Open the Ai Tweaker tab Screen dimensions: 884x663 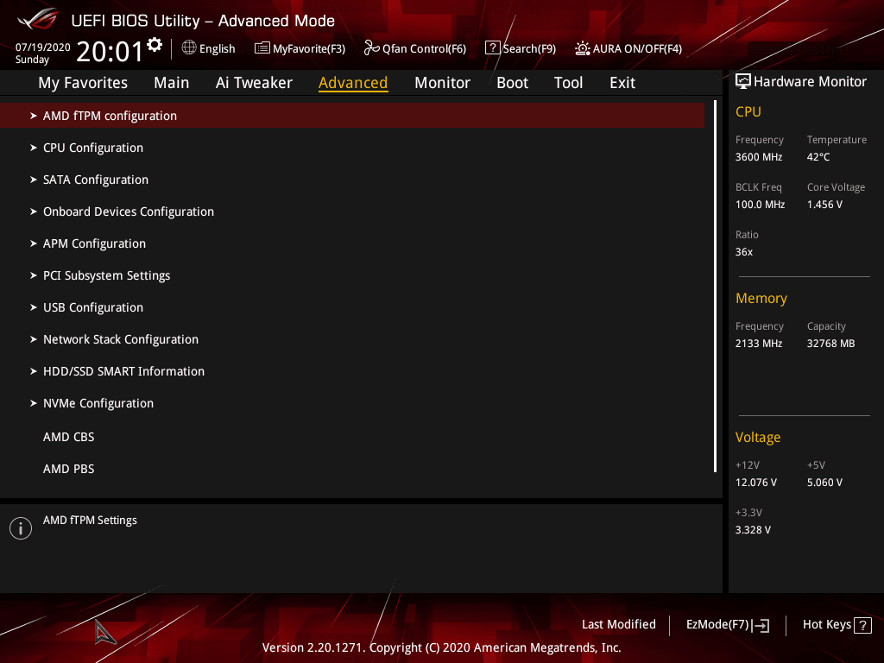(254, 83)
